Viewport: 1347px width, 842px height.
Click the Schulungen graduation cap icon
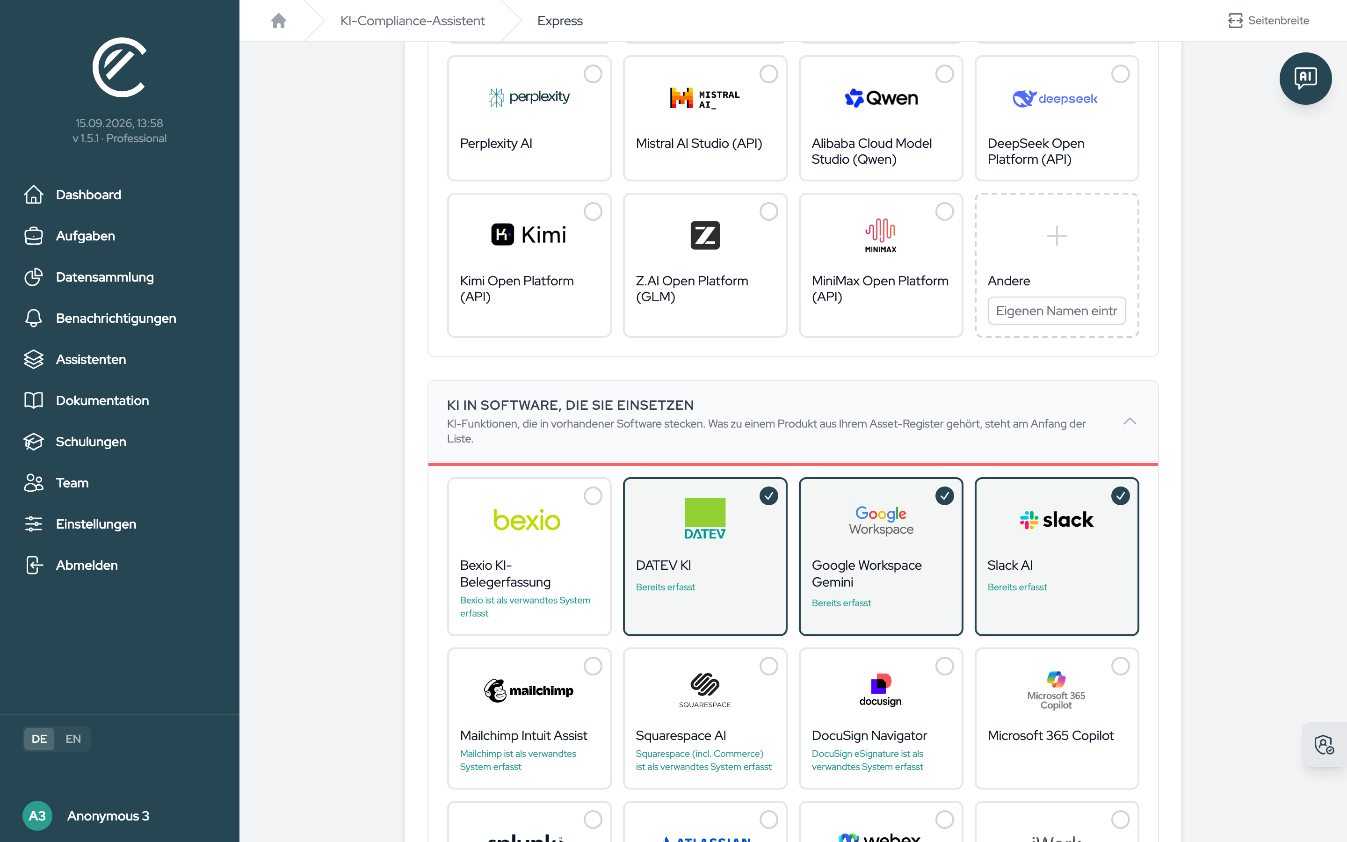[x=33, y=442]
